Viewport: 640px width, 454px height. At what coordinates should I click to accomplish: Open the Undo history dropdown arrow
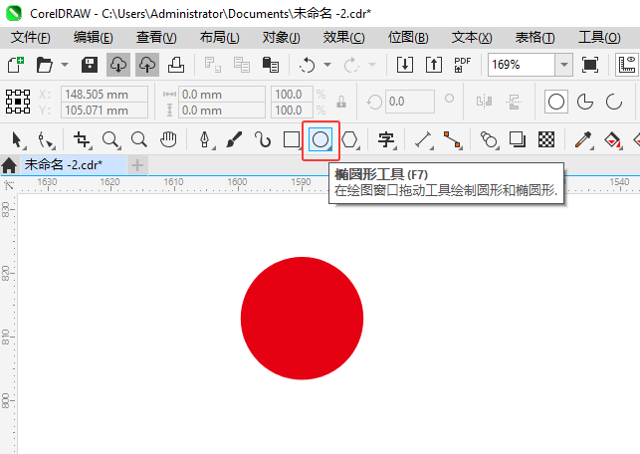tap(327, 65)
